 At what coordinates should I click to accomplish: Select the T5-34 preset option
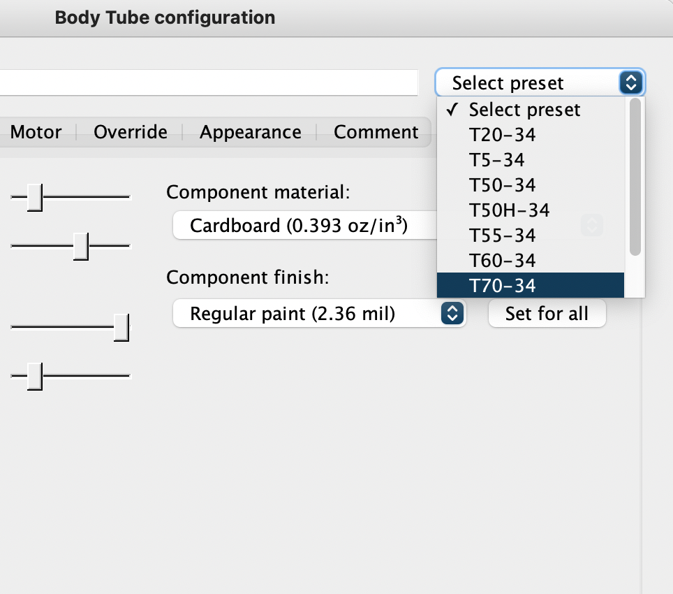(x=496, y=160)
